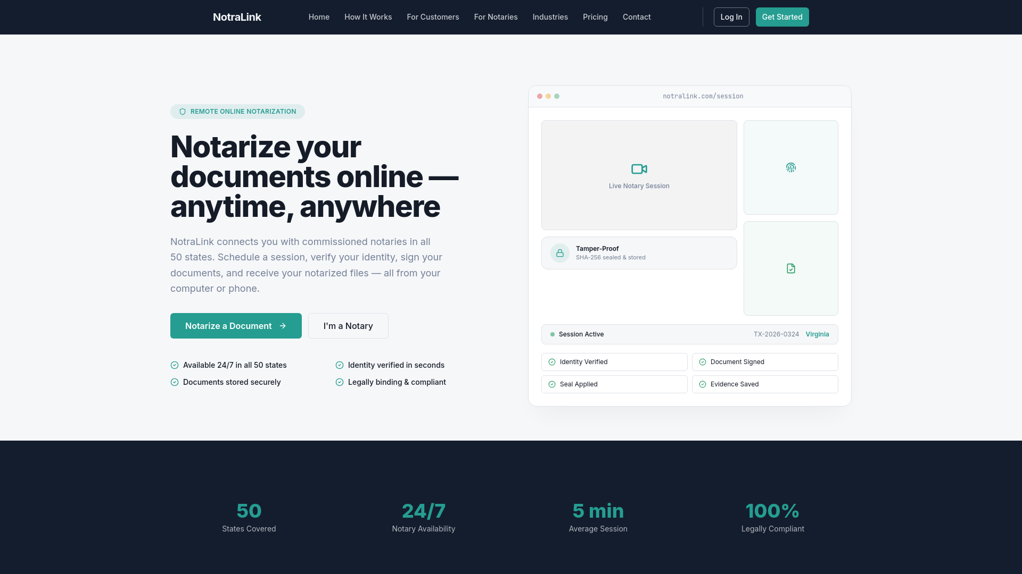Viewport: 1022px width, 574px height.
Task: Click the lock icon beside Tamper-Proof
Action: point(560,253)
